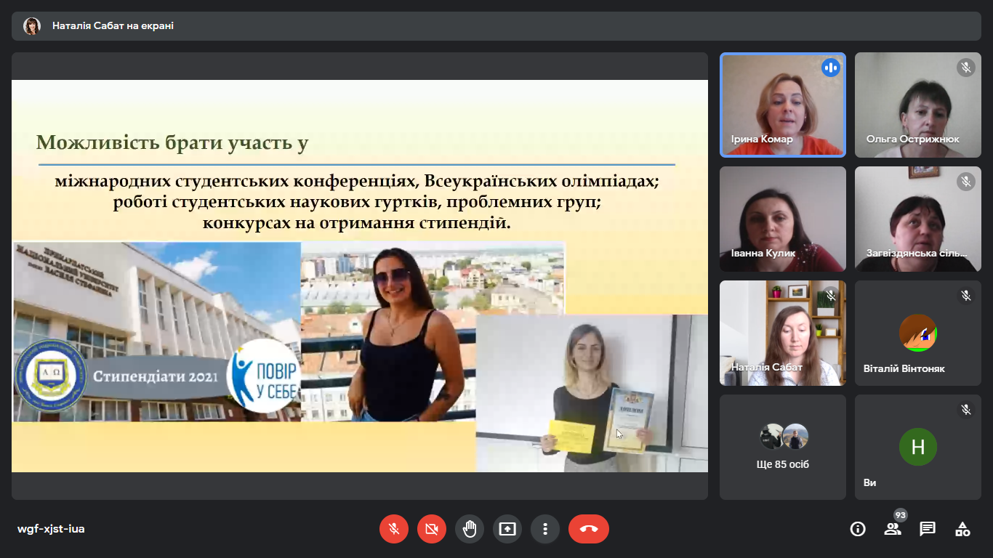Click the presenter avatar in top banner

coord(32,26)
